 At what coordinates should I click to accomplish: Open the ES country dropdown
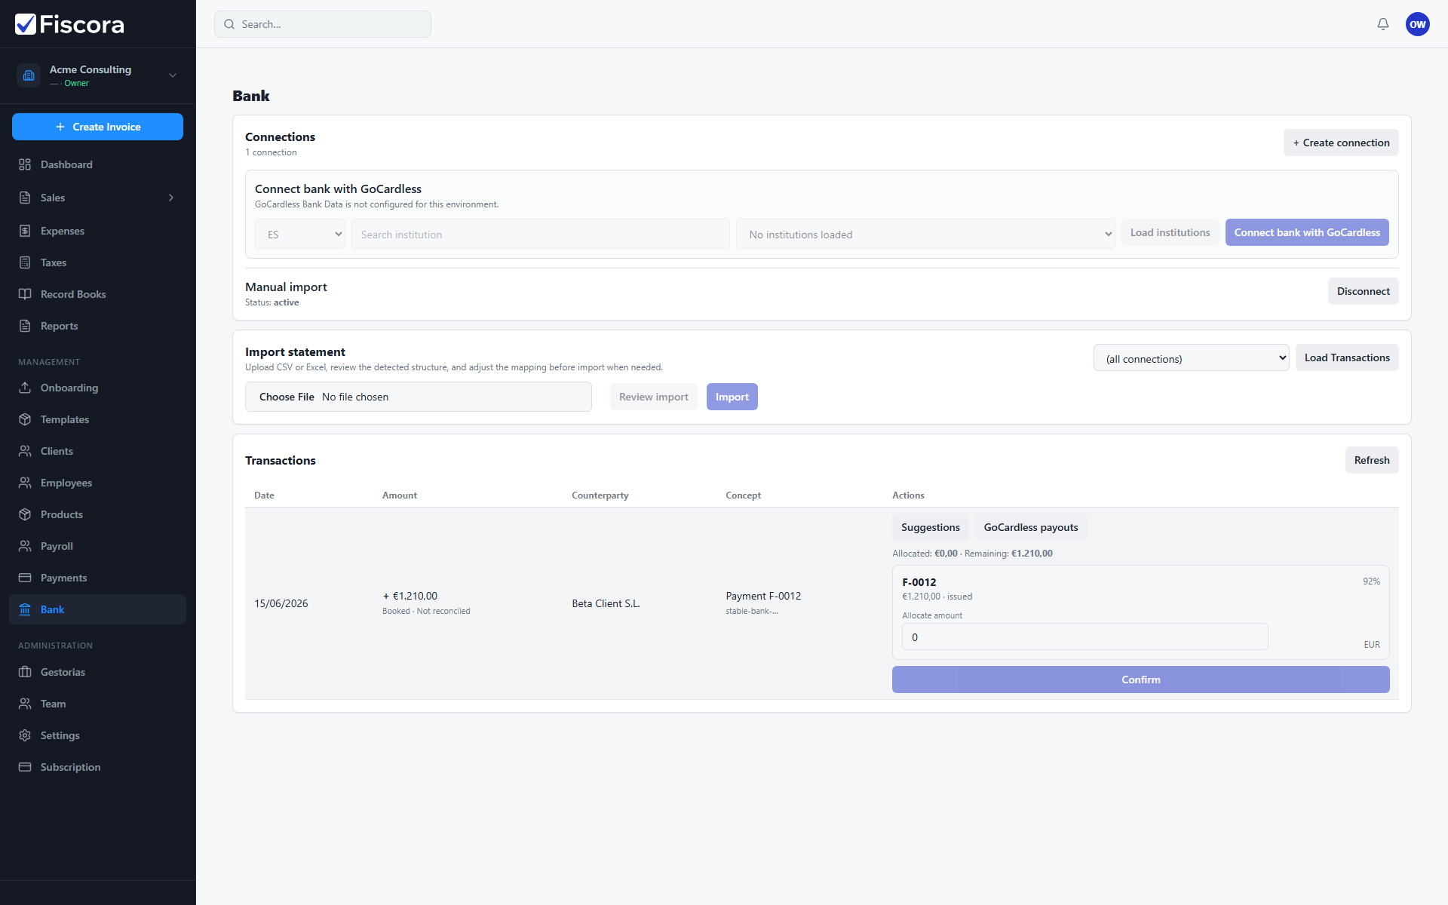pyautogui.click(x=300, y=234)
